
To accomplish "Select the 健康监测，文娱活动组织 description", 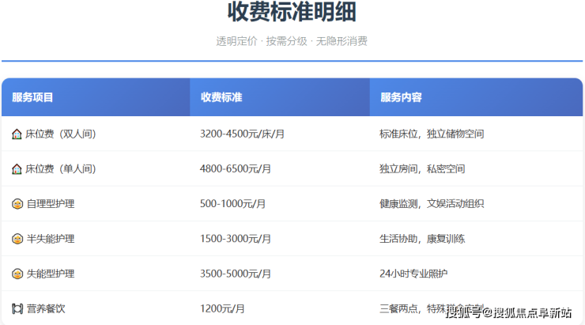I will tap(432, 204).
